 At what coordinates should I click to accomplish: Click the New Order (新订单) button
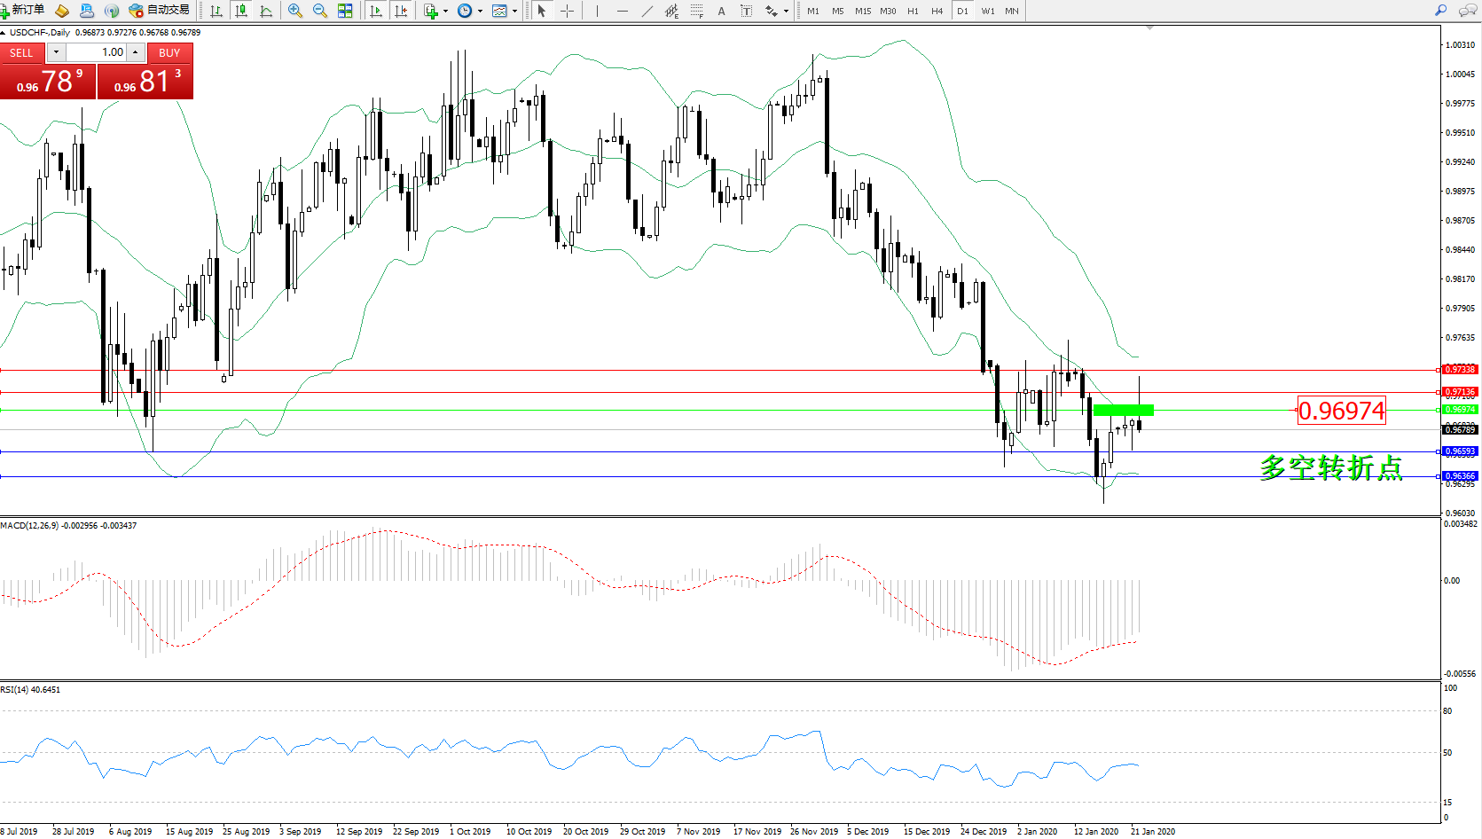[x=23, y=11]
